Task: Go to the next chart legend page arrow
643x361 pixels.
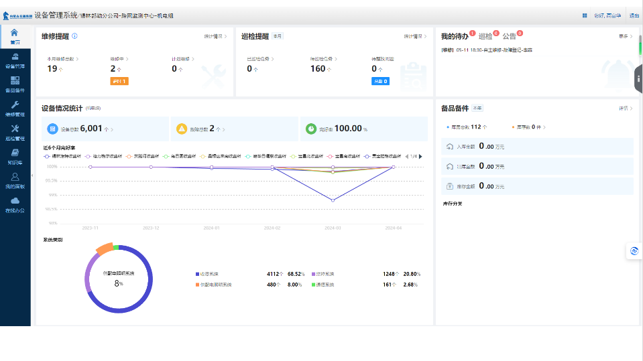Action: click(x=420, y=156)
